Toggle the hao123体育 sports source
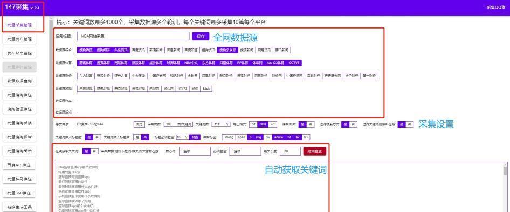This screenshot has height=212, width=510. tap(275, 62)
